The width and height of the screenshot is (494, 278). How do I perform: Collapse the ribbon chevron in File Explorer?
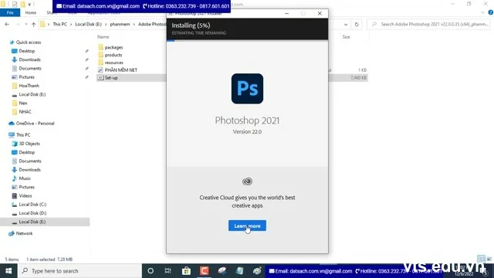click(x=482, y=12)
